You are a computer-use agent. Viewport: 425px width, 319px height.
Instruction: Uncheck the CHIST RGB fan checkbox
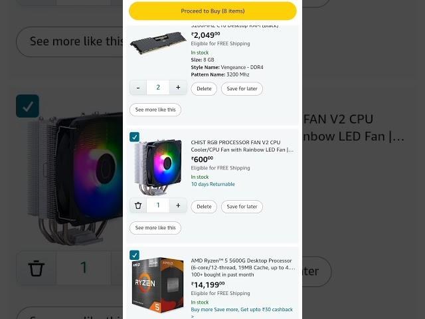[134, 137]
